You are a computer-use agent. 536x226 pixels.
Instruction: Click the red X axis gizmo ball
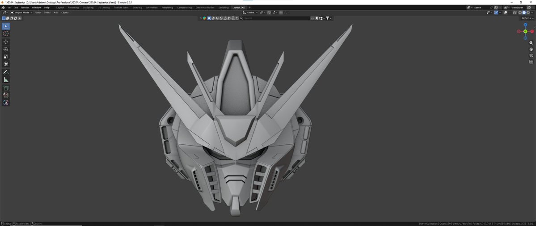click(x=532, y=31)
